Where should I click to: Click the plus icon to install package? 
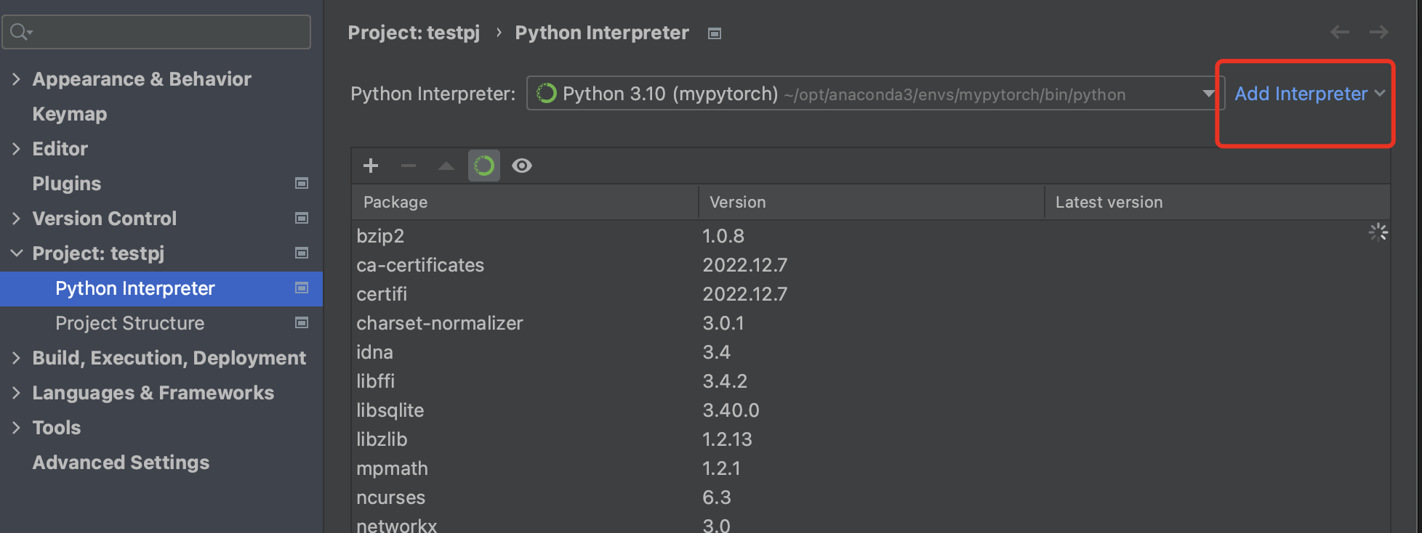[x=371, y=166]
